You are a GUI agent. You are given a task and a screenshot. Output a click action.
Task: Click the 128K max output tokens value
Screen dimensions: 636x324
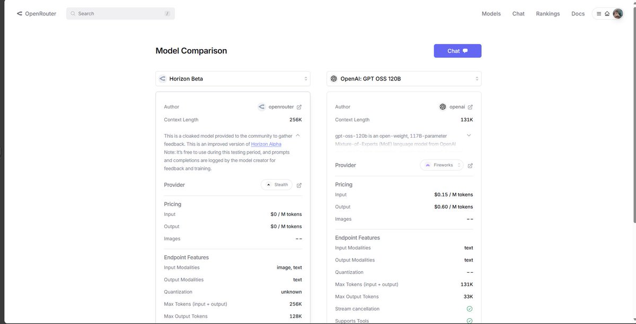(x=296, y=316)
